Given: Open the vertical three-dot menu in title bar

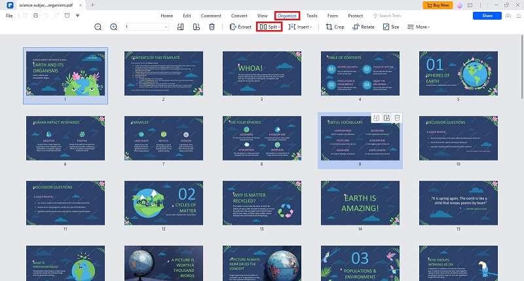Looking at the screenshot, I should click(480, 5).
